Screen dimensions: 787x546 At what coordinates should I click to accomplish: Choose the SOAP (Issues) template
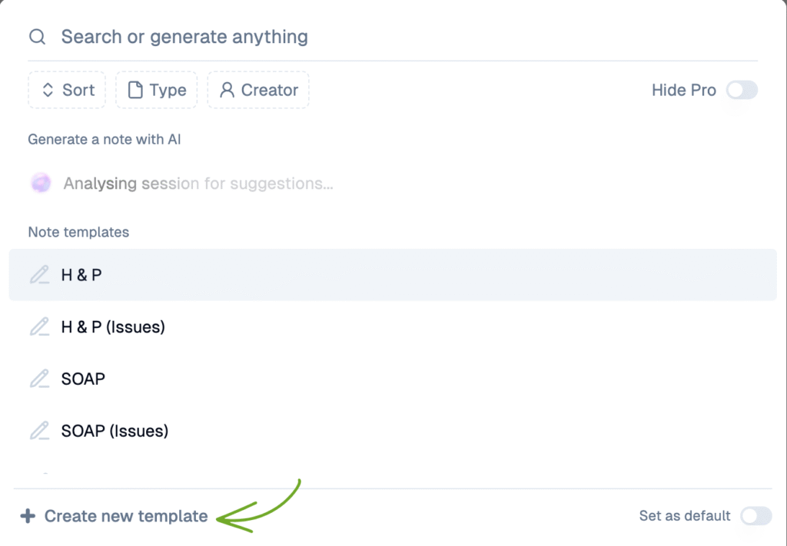pyautogui.click(x=115, y=432)
